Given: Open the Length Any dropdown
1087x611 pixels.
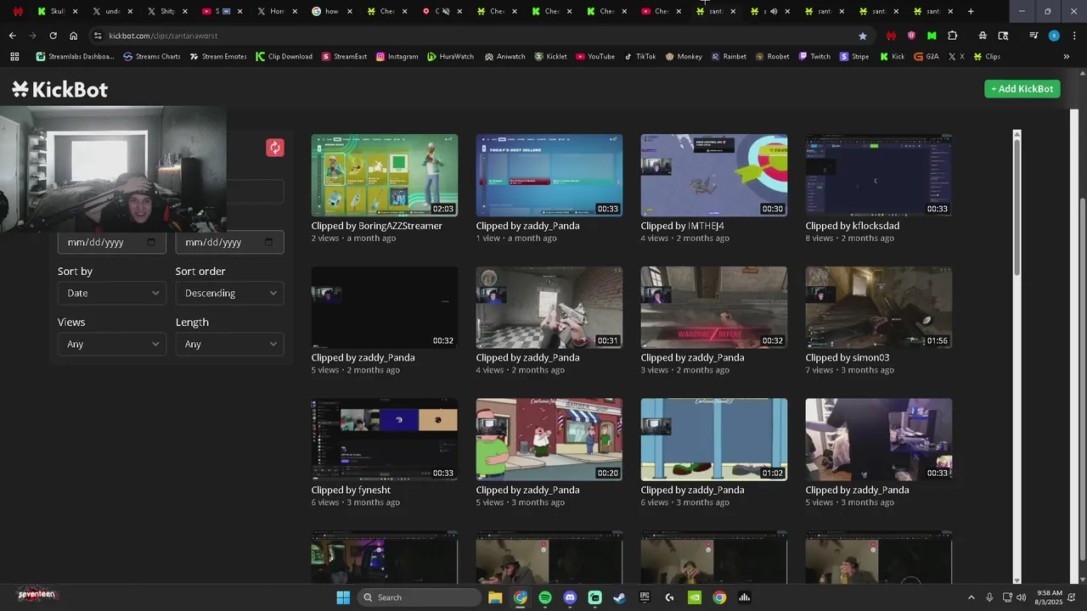Looking at the screenshot, I should [229, 344].
